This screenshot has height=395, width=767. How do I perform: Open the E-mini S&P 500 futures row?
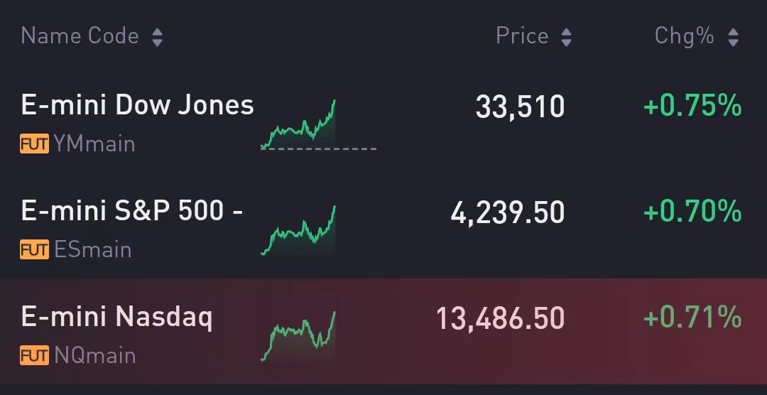pyautogui.click(x=132, y=211)
